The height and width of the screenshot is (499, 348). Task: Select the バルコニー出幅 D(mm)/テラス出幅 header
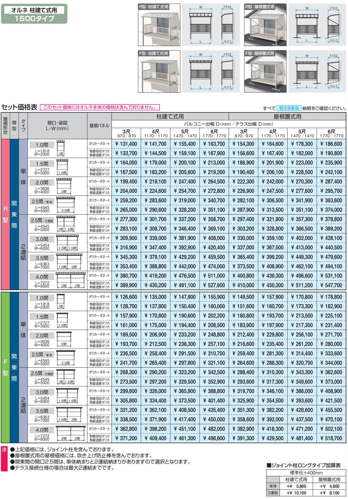(229, 124)
